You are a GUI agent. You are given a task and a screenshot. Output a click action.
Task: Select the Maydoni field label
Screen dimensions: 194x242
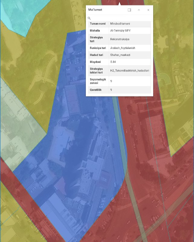click(95, 62)
